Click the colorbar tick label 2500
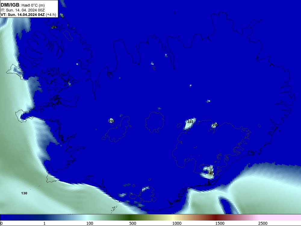 tap(263, 223)
